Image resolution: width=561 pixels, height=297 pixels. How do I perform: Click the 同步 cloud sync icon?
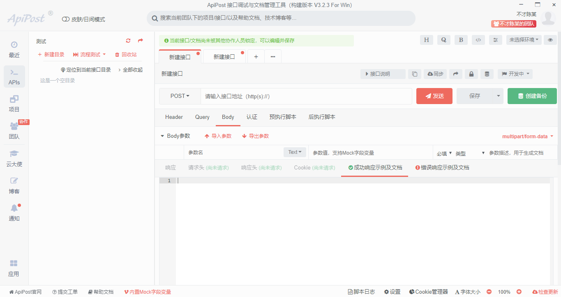pyautogui.click(x=435, y=74)
